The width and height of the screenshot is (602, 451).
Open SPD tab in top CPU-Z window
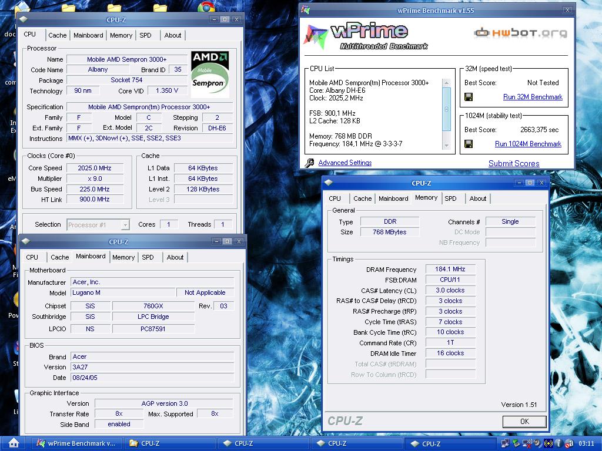pos(145,35)
